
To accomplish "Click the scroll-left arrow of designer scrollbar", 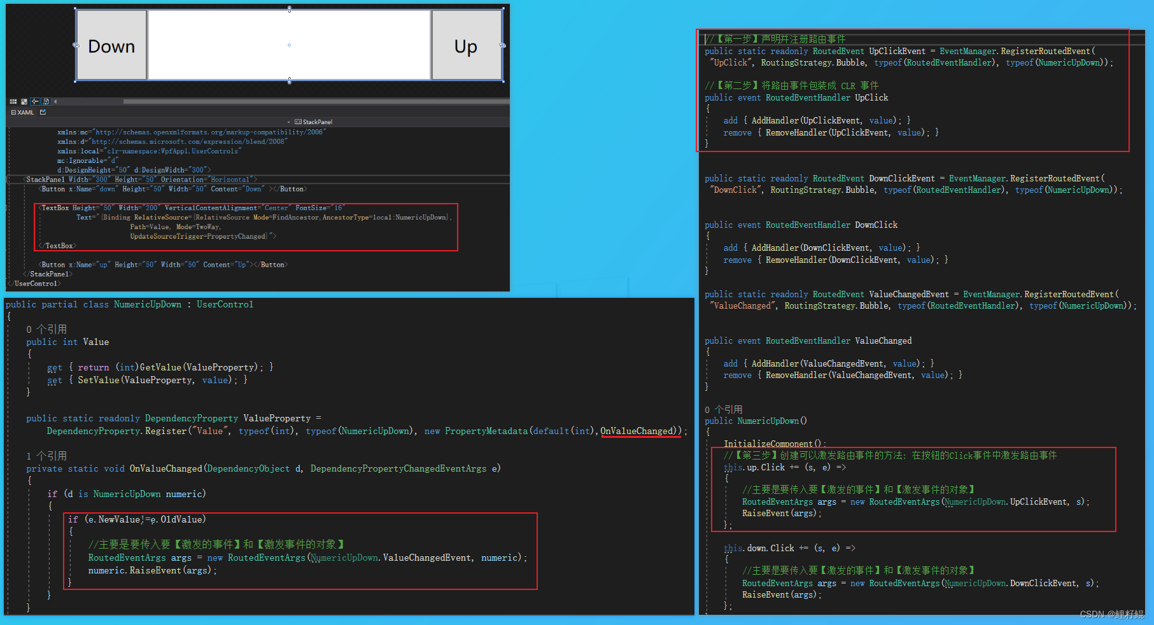I will point(55,101).
